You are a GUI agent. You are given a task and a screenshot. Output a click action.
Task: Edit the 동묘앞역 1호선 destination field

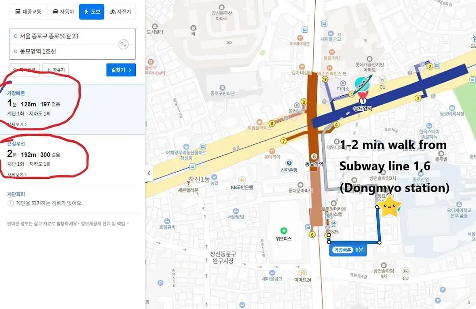tap(72, 51)
